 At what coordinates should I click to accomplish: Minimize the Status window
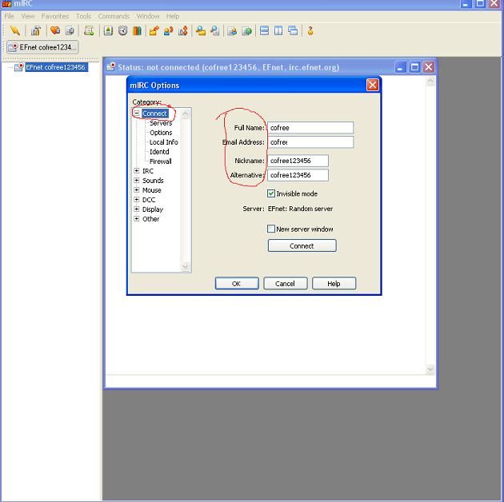(x=400, y=67)
